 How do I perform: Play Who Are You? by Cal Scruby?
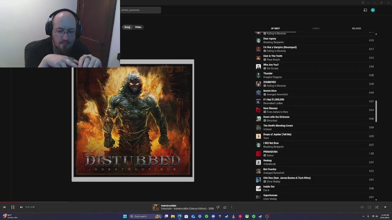315,67
